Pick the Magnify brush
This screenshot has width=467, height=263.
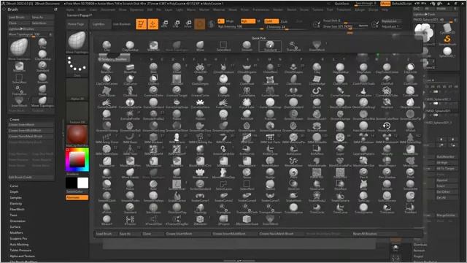(x=387, y=150)
